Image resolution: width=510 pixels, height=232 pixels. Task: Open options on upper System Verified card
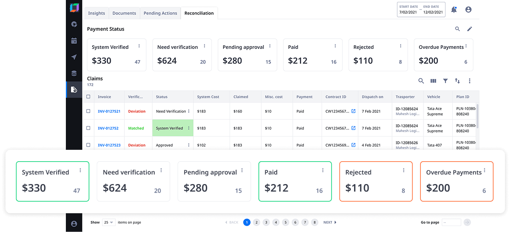(x=139, y=46)
